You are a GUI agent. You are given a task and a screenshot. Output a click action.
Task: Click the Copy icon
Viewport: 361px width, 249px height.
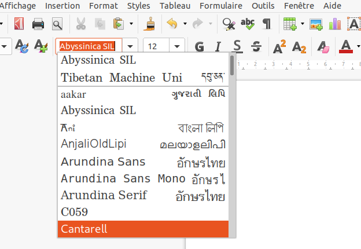pos(100,24)
